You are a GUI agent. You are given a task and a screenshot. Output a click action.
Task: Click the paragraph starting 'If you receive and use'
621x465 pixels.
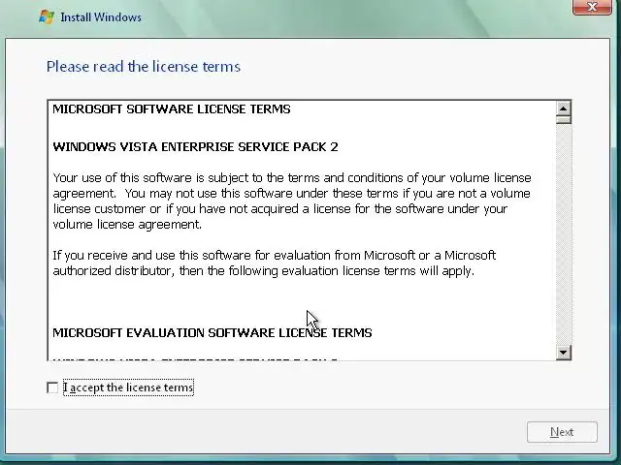[274, 263]
